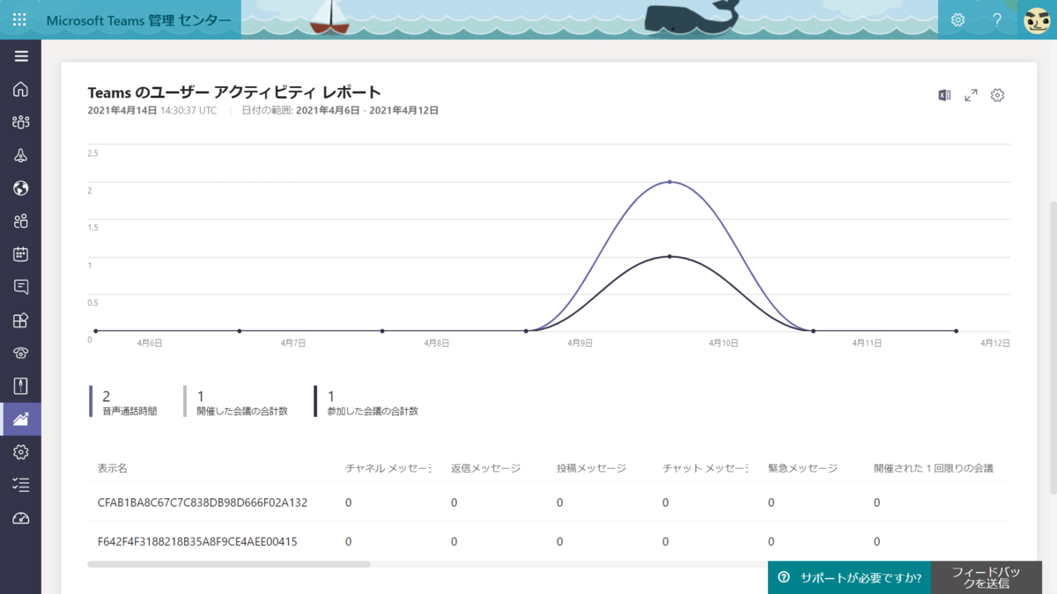Sort by 投稿メッセージ column header
This screenshot has width=1057, height=594.
(591, 468)
